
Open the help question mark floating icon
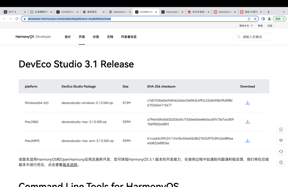281,162
